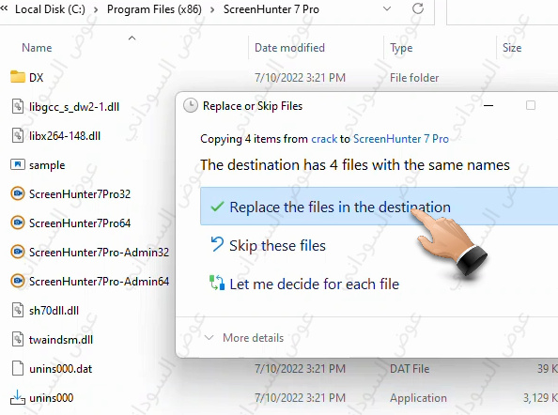Expand the hidden breadcrumb path chevrons
Image resolution: width=558 pixels, height=415 pixels.
click(x=5, y=8)
